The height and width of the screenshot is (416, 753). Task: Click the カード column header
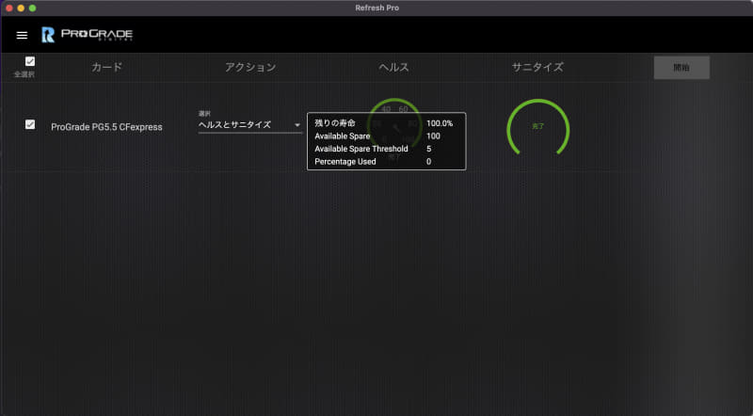107,67
